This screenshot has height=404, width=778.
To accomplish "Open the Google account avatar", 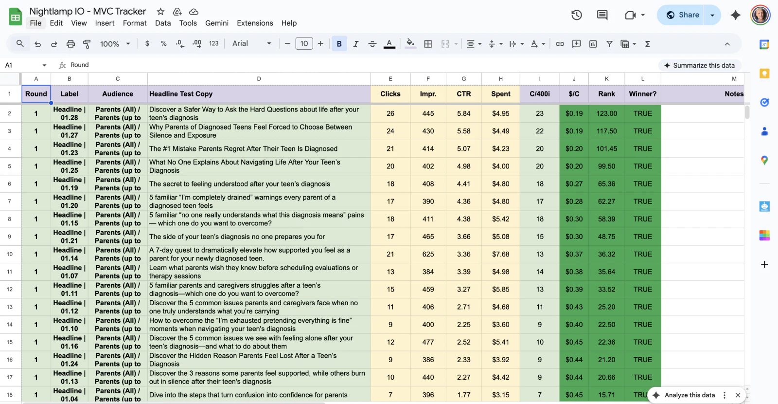I will (x=760, y=15).
